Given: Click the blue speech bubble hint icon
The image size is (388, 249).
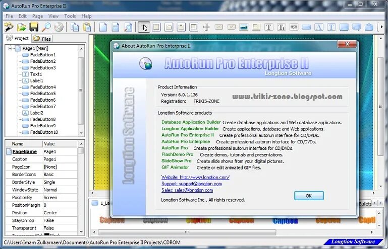Looking at the screenshot, I should point(356,27).
